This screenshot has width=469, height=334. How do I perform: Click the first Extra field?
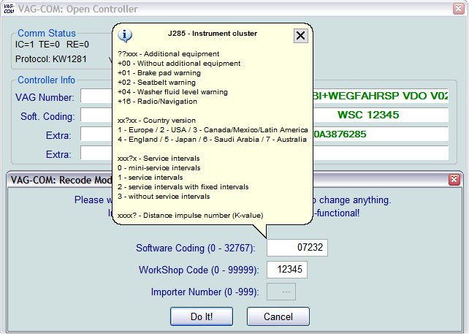coord(96,134)
